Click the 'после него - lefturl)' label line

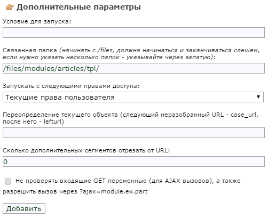point(33,122)
